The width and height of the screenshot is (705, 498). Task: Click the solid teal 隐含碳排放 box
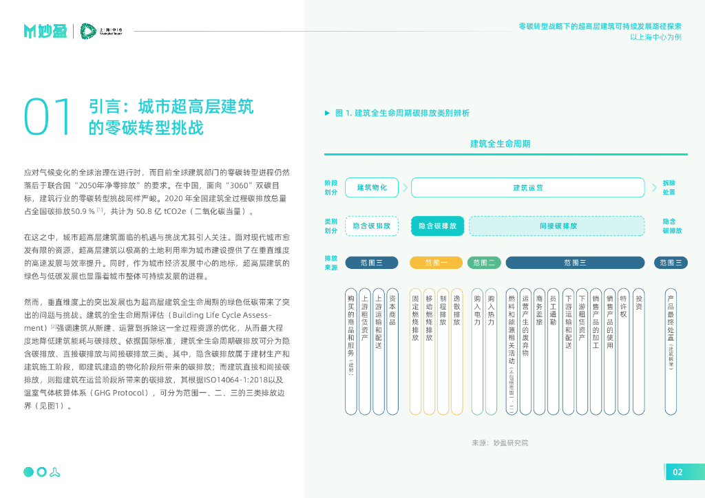437,226
